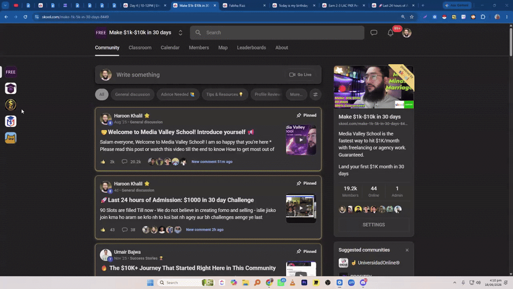
Task: Open the profile avatar in the header
Action: pyautogui.click(x=407, y=33)
